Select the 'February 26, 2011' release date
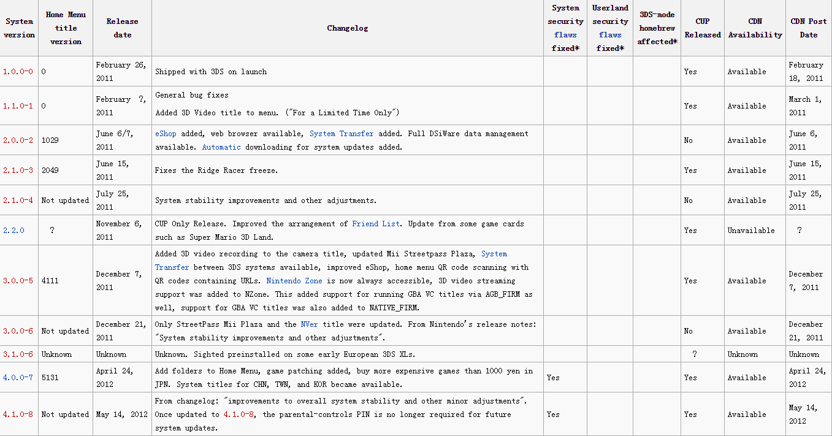Screen dimensions: 832x436 click(121, 72)
